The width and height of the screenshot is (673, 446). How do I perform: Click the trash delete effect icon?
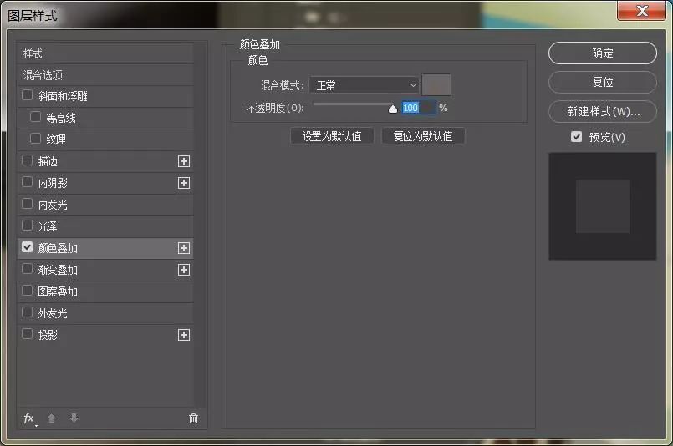194,418
